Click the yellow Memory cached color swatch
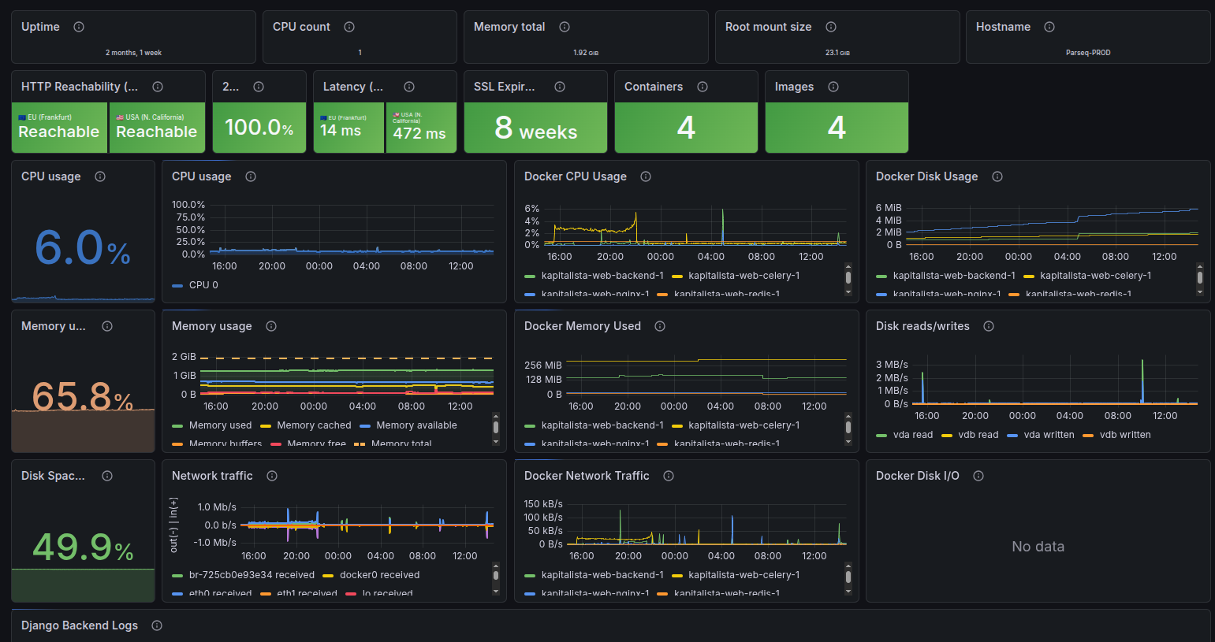Screen dimensions: 1215x642 coord(266,426)
